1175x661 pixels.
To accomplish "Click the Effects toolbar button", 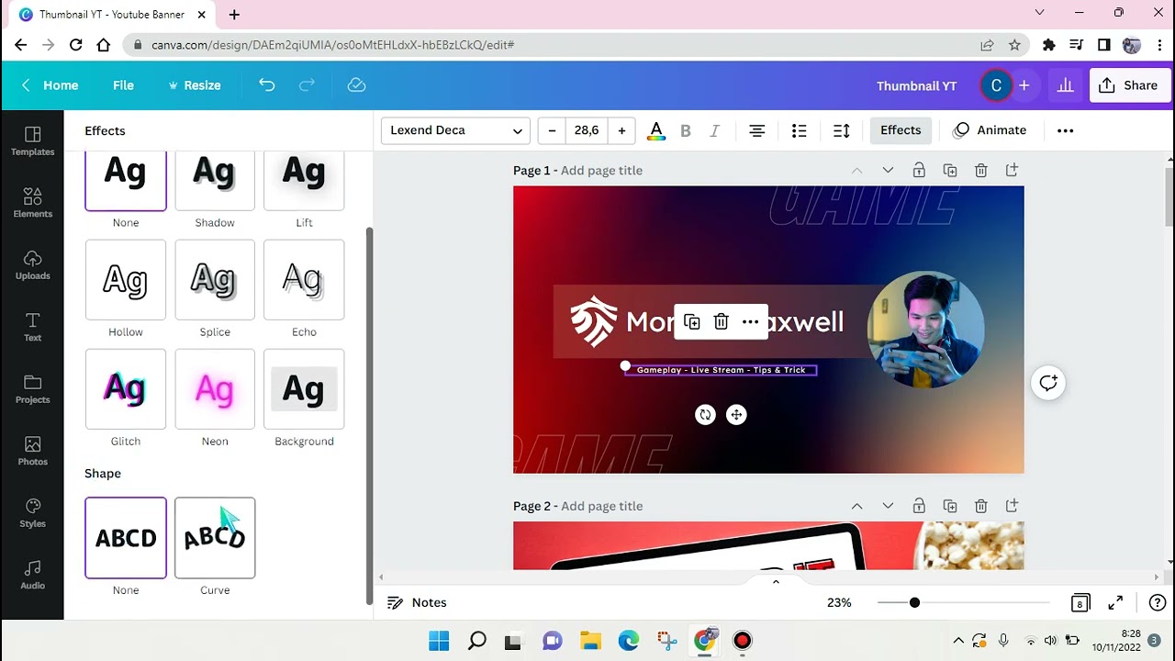I will 901,130.
